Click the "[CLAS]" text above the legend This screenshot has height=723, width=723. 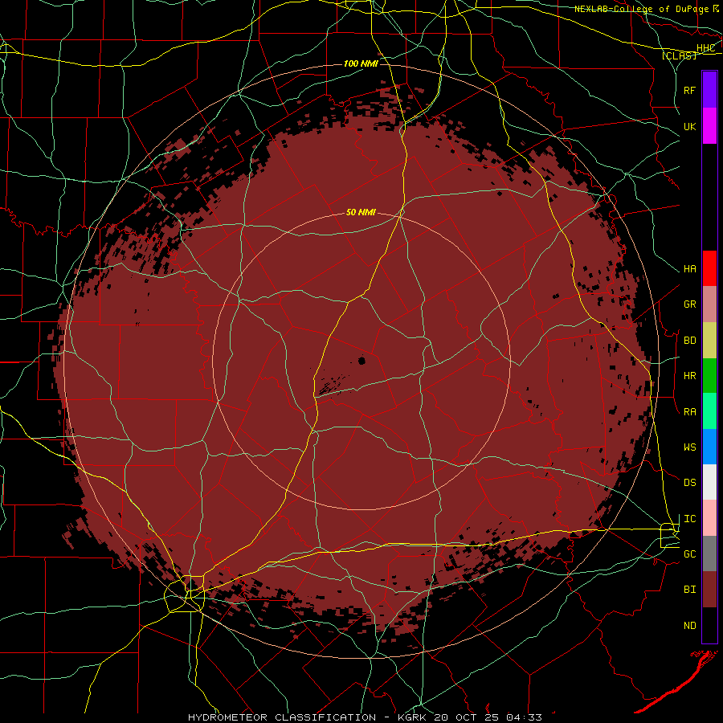[679, 55]
